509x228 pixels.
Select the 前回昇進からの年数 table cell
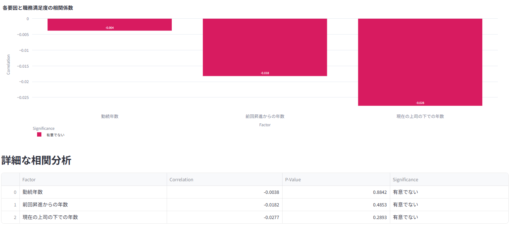coord(93,205)
